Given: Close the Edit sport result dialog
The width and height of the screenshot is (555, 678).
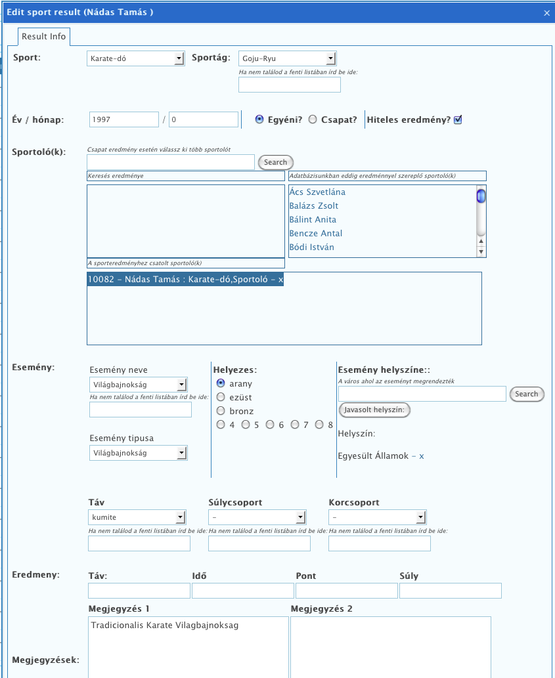Looking at the screenshot, I should coord(546,13).
